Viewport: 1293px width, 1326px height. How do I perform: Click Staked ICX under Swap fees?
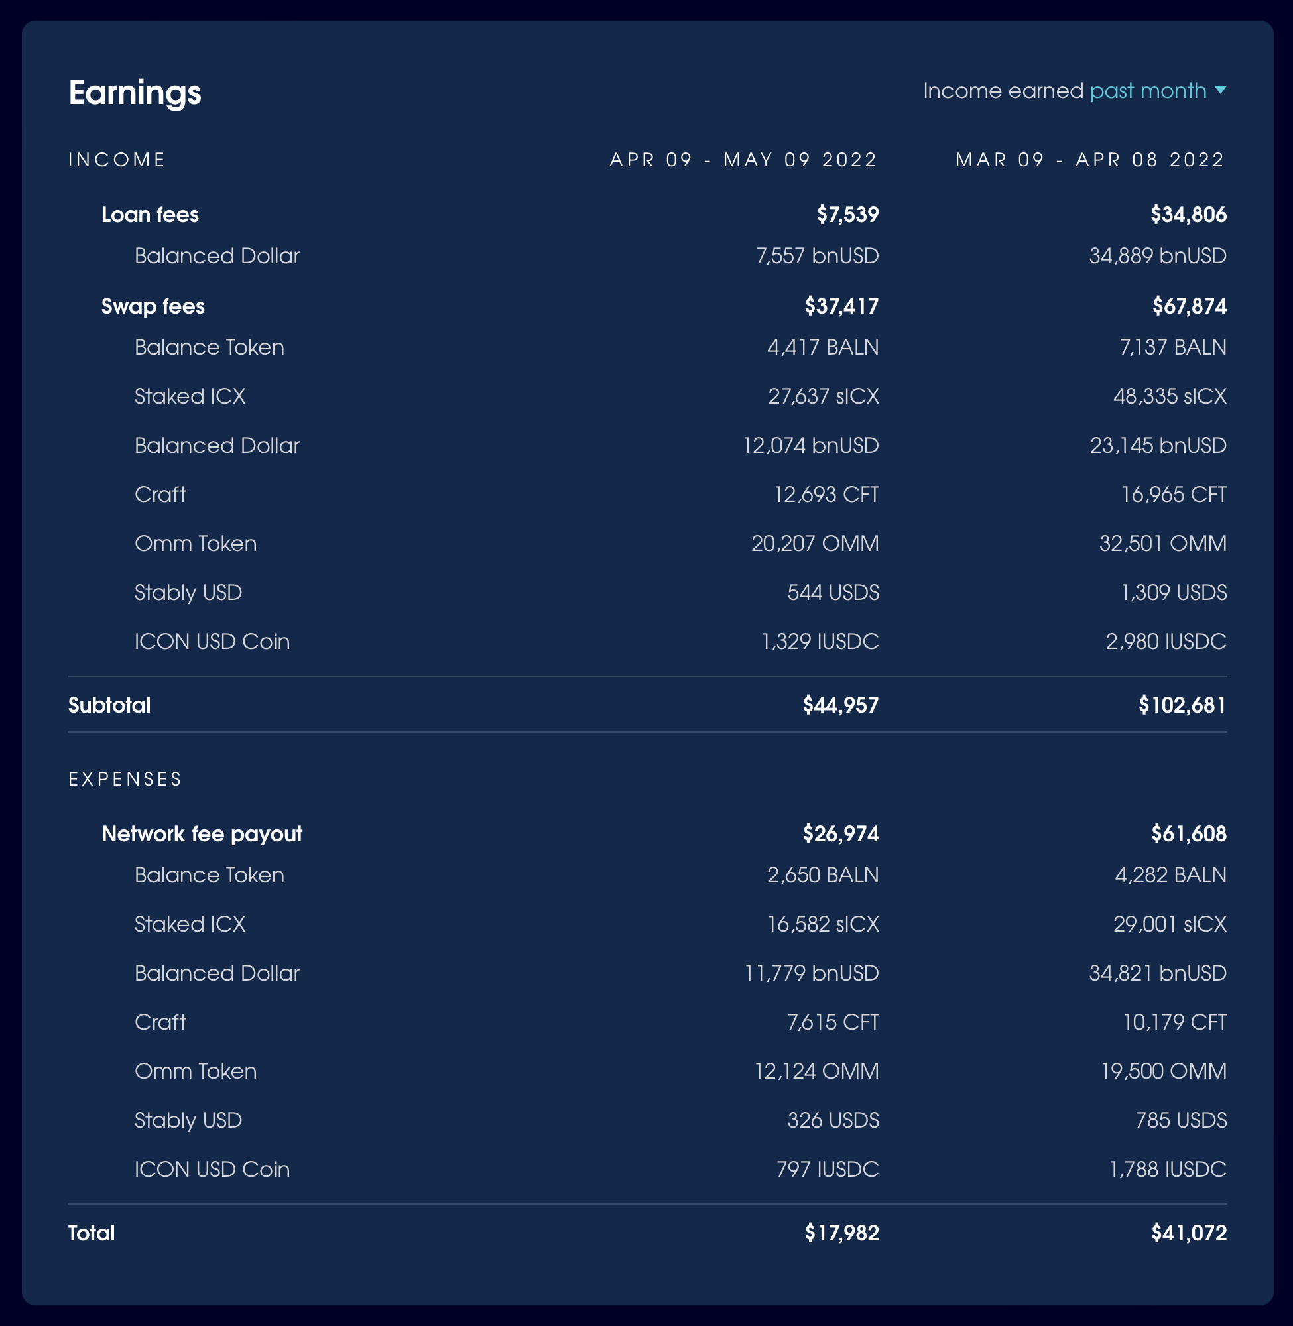190,396
